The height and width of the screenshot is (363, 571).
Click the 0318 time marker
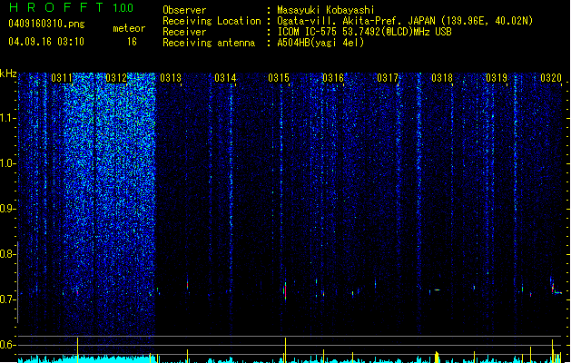pyautogui.click(x=442, y=78)
